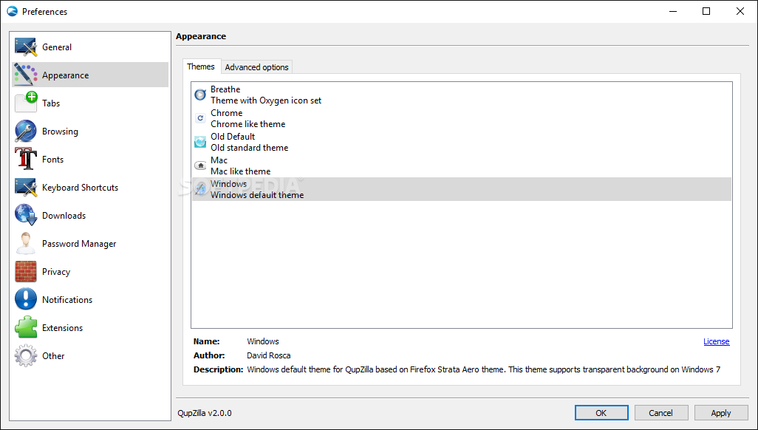This screenshot has height=430, width=758.
Task: Select Old Default standard theme
Action: tap(462, 142)
